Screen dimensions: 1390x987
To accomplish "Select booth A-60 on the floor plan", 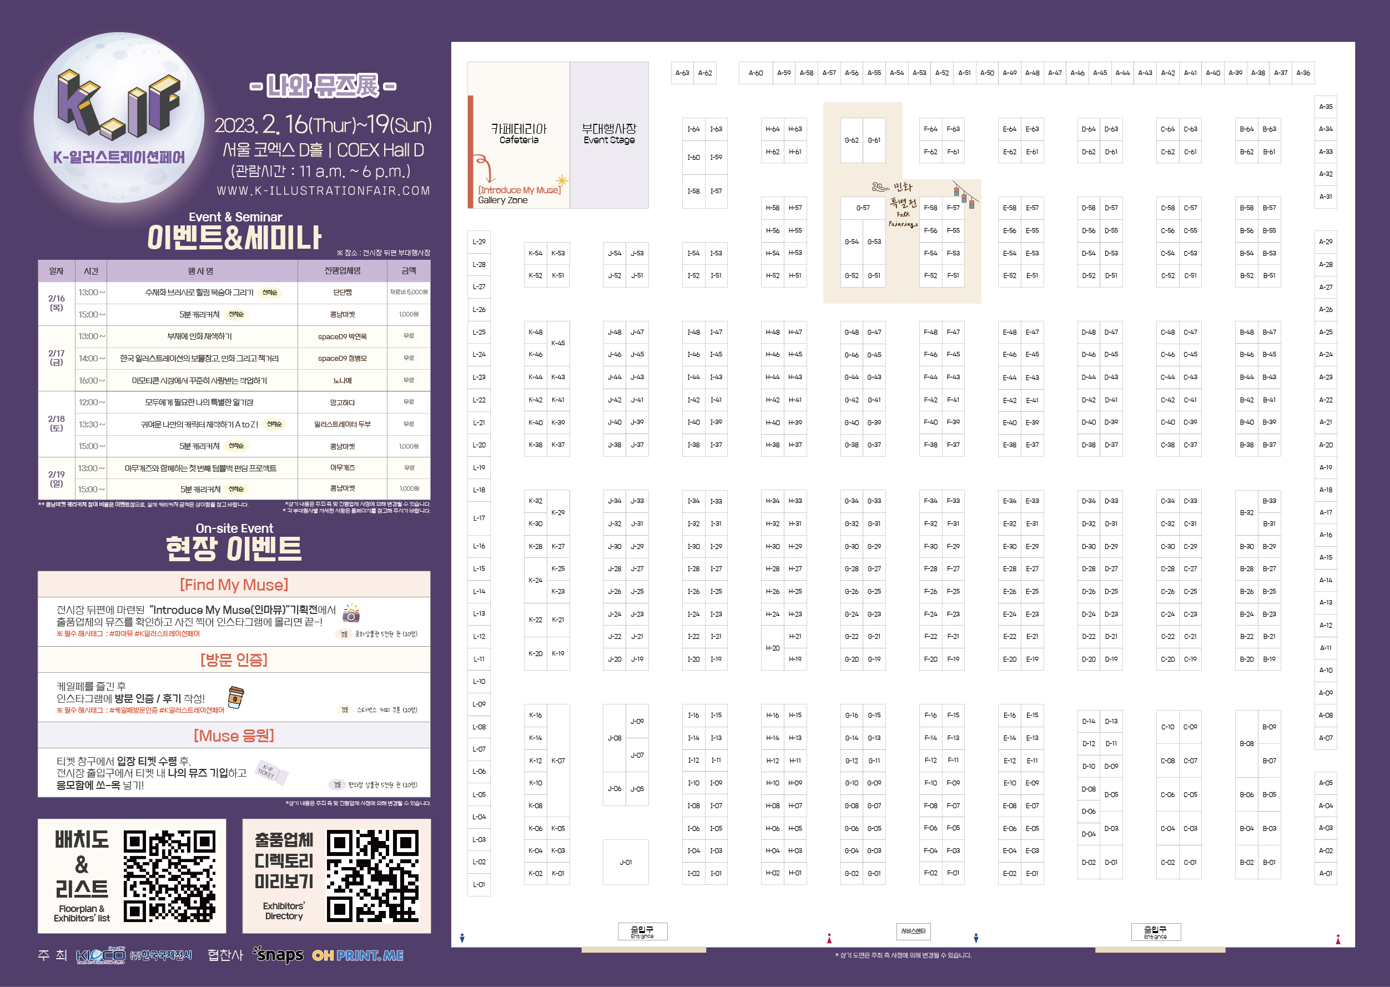I will point(756,73).
